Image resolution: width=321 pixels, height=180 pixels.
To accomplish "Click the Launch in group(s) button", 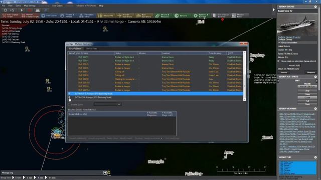I will click(x=97, y=138).
